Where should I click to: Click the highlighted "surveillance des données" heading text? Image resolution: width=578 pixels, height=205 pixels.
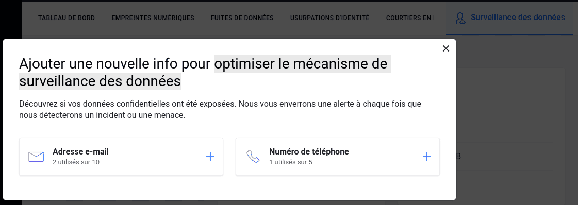click(x=100, y=81)
